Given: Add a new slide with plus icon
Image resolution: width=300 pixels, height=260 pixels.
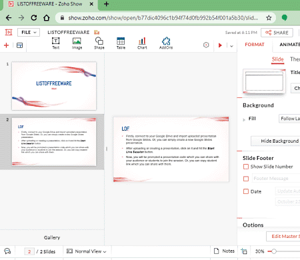Looking at the screenshot, I should [6, 45].
